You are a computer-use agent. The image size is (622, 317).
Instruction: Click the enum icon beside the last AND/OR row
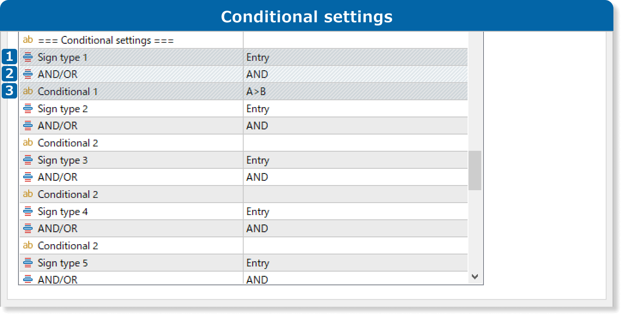pyautogui.click(x=28, y=279)
